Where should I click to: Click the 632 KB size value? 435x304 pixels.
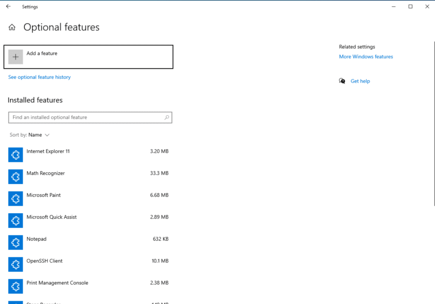point(161,239)
